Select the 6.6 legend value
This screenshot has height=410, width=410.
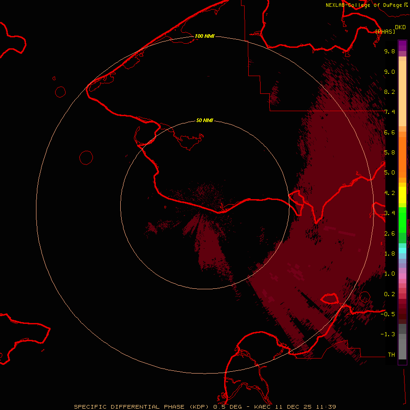(389, 132)
